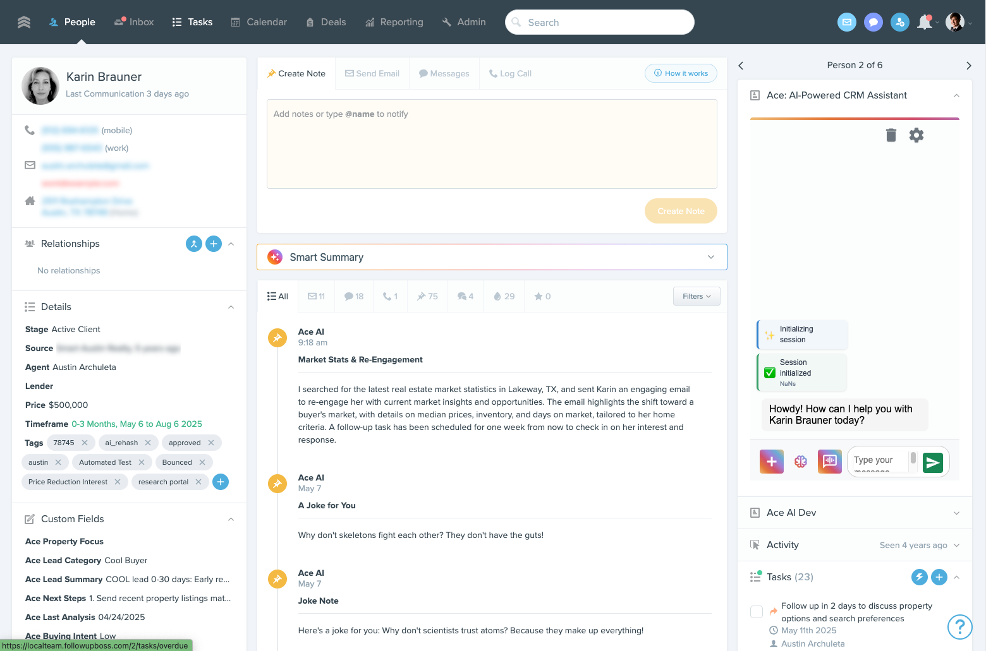Show All timeline items
The height and width of the screenshot is (651, 986).
[277, 296]
